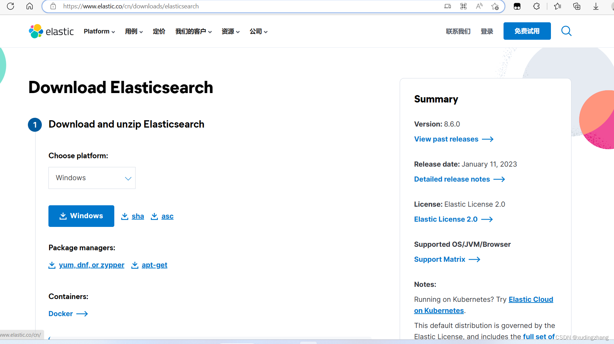
Task: Open yum, dnf, or zypper instructions
Action: (x=86, y=265)
